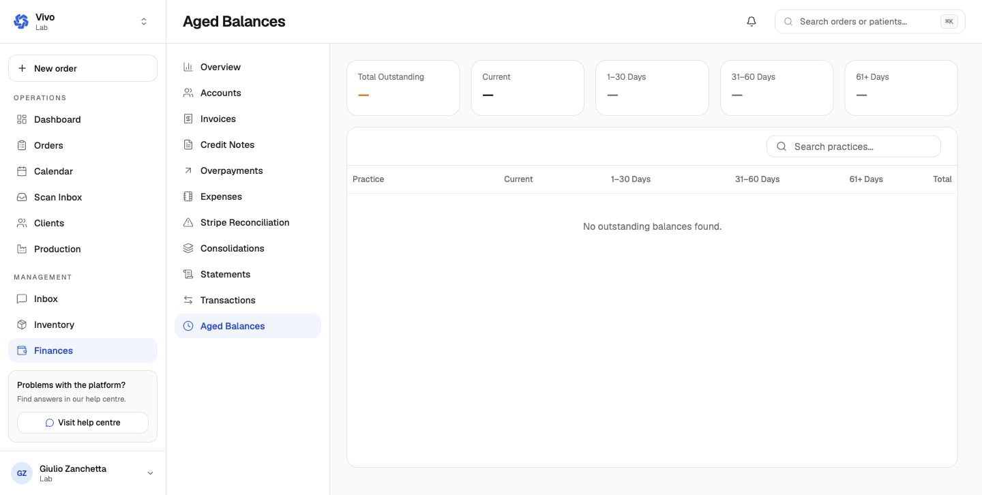Click the Current summary card
Image resolution: width=982 pixels, height=495 pixels.
tap(527, 88)
